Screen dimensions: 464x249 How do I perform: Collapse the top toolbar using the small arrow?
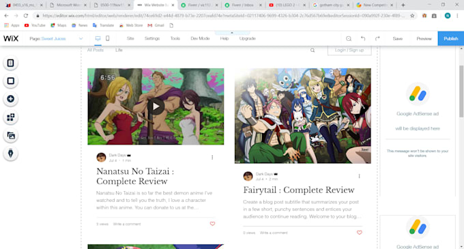click(232, 33)
